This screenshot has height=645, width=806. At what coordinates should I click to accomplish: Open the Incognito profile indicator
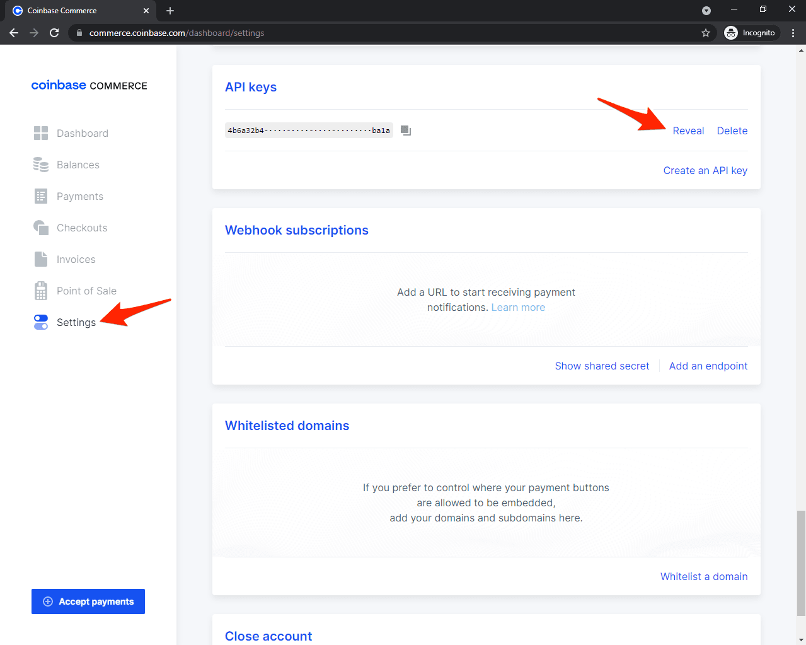(751, 33)
